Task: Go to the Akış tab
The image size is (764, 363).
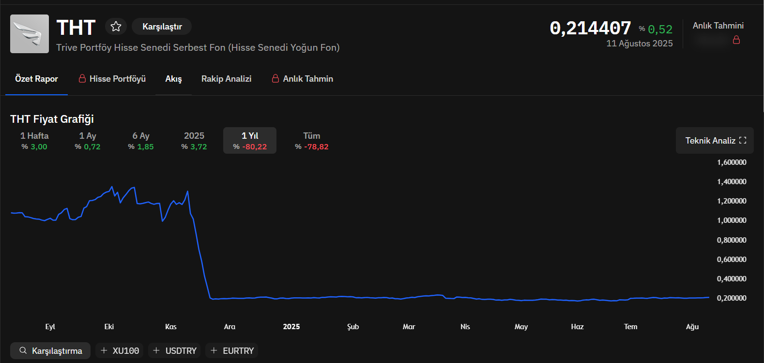Action: 174,79
